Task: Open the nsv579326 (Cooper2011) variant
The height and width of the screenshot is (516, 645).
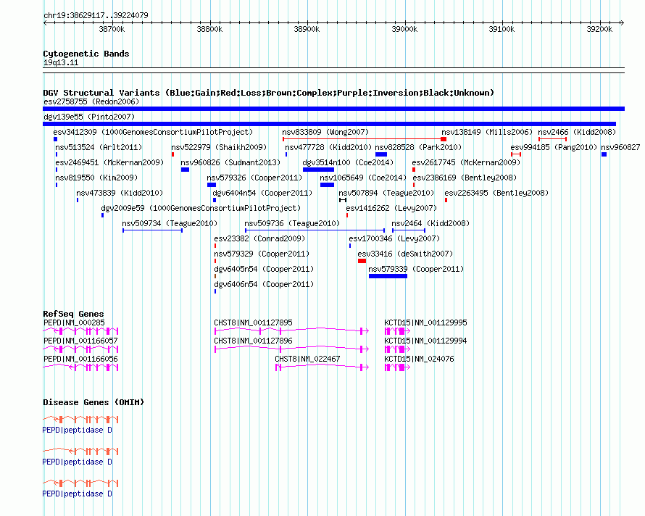Action: (254, 178)
